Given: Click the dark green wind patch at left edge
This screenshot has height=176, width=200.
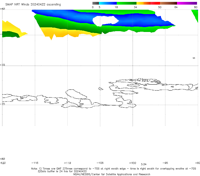Looking at the screenshot, I should click(x=10, y=34).
